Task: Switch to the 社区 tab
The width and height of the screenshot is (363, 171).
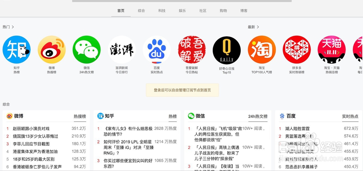Action: [203, 11]
